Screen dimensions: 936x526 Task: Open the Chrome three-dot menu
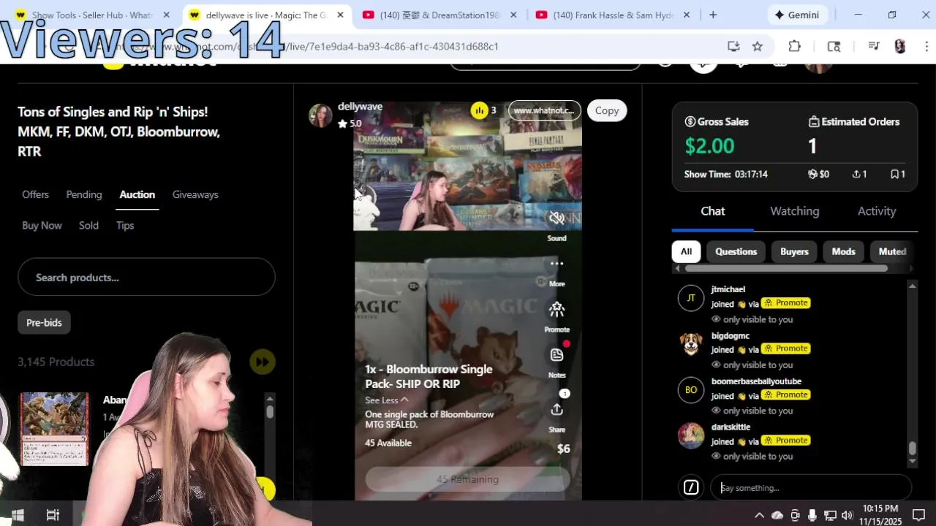tap(925, 46)
